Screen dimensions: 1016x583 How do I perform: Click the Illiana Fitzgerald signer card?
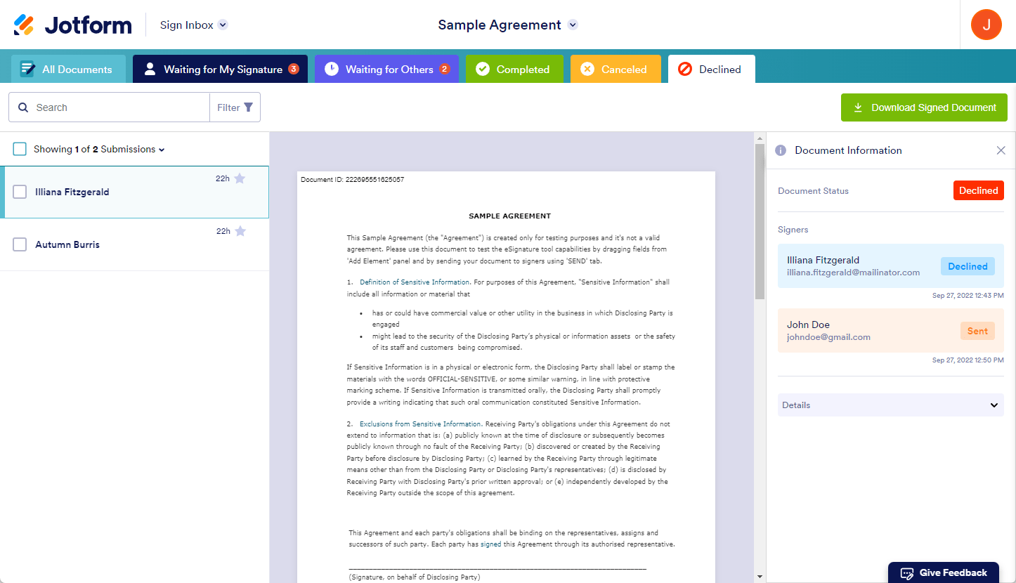(x=891, y=266)
